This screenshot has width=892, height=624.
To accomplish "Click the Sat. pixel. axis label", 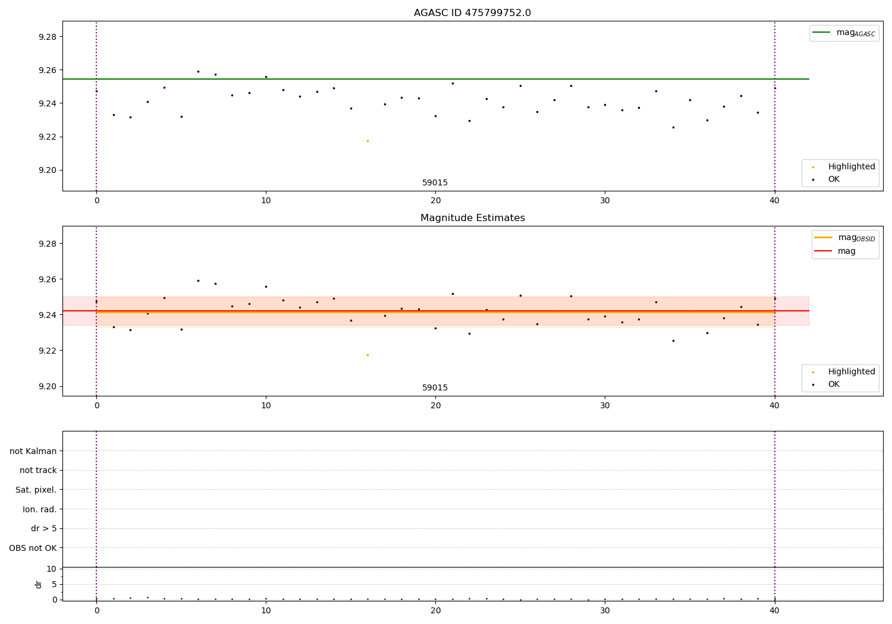I will [x=36, y=490].
